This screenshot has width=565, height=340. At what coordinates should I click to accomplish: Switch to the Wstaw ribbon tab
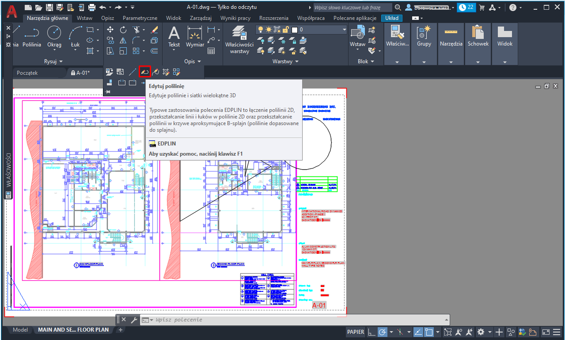click(84, 18)
